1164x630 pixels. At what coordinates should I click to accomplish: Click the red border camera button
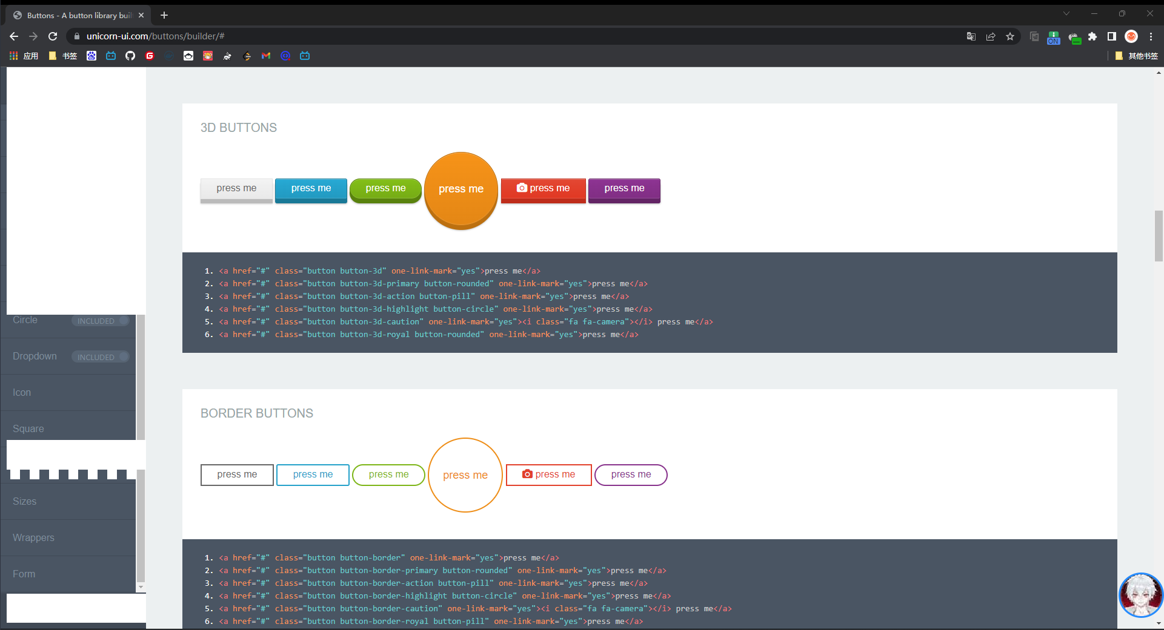click(548, 474)
